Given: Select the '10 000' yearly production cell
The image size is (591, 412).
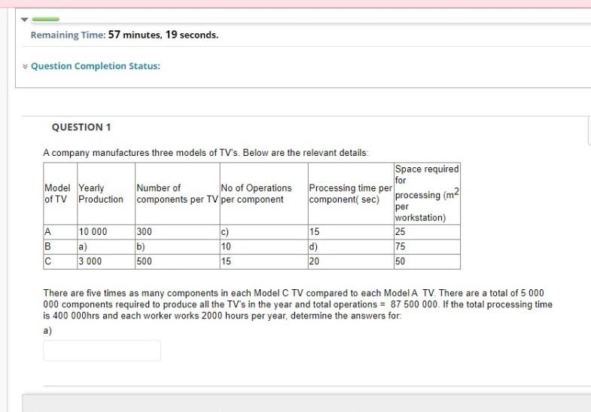Looking at the screenshot, I should click(106, 232).
